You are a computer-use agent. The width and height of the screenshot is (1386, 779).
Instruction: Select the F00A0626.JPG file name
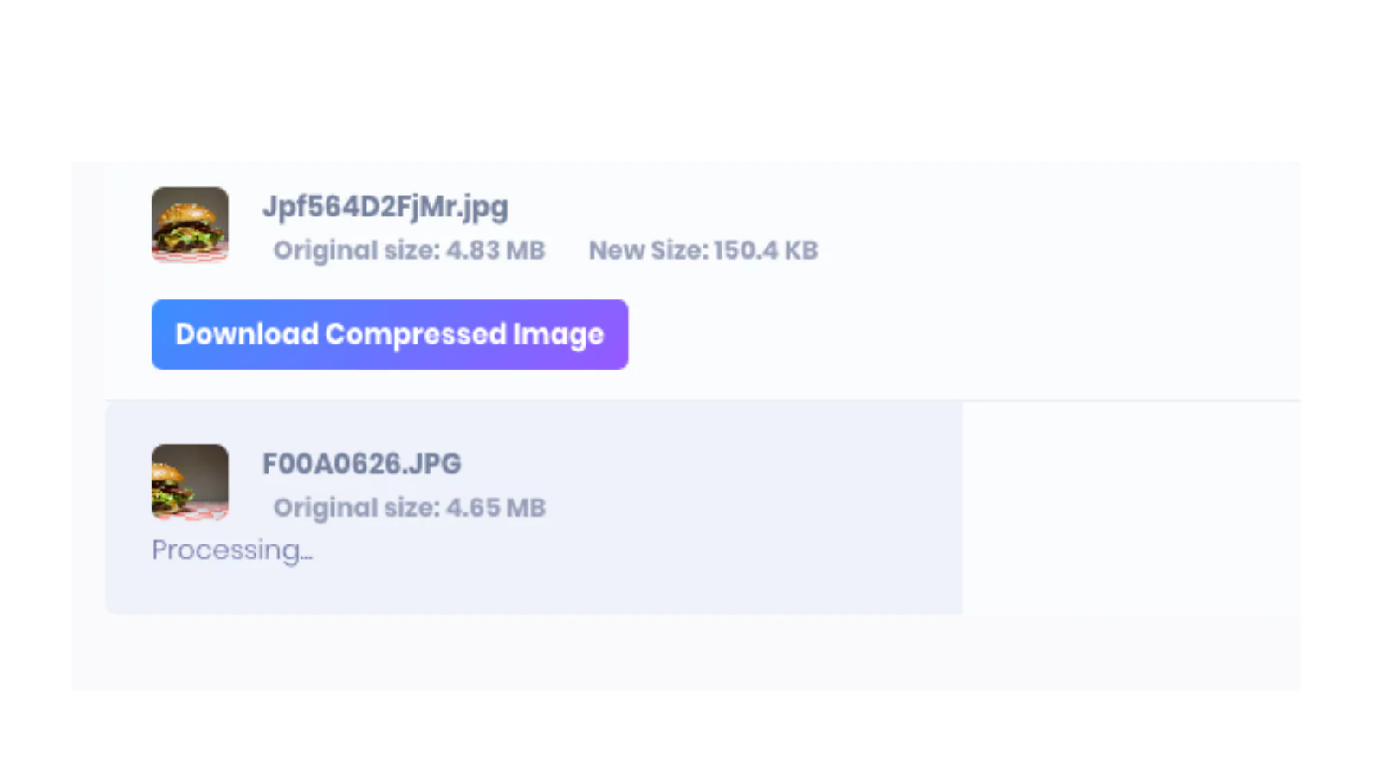click(361, 464)
